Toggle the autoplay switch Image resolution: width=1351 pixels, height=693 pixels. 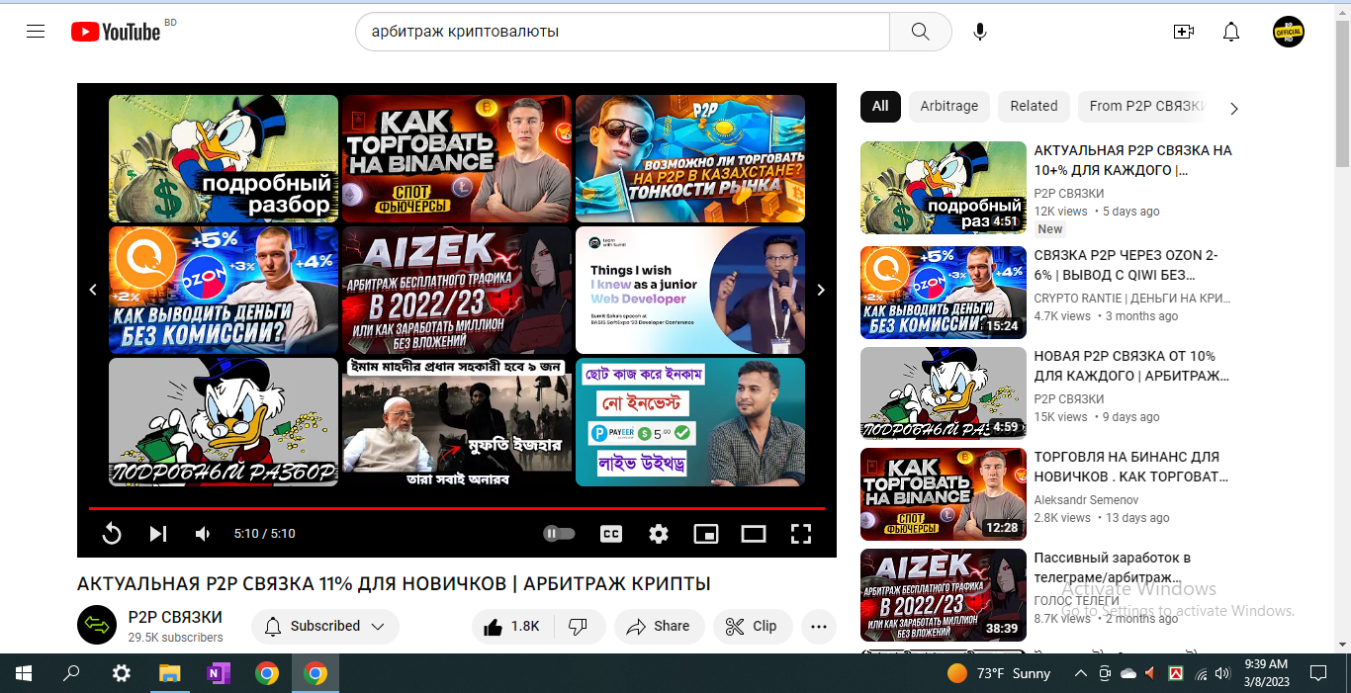[x=559, y=534]
